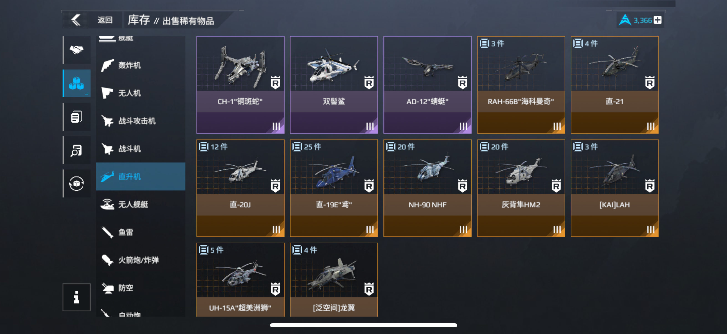Image resolution: width=727 pixels, height=334 pixels.
Task: Select the blue cubes inventory icon
Action: click(x=77, y=83)
